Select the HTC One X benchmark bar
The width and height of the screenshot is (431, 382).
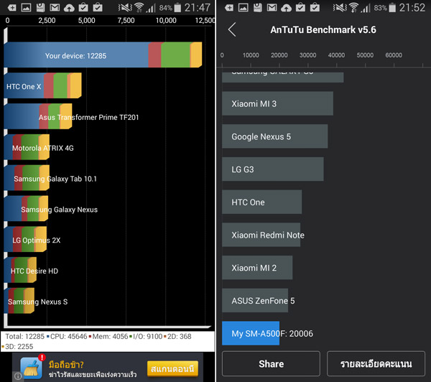pyautogui.click(x=42, y=86)
